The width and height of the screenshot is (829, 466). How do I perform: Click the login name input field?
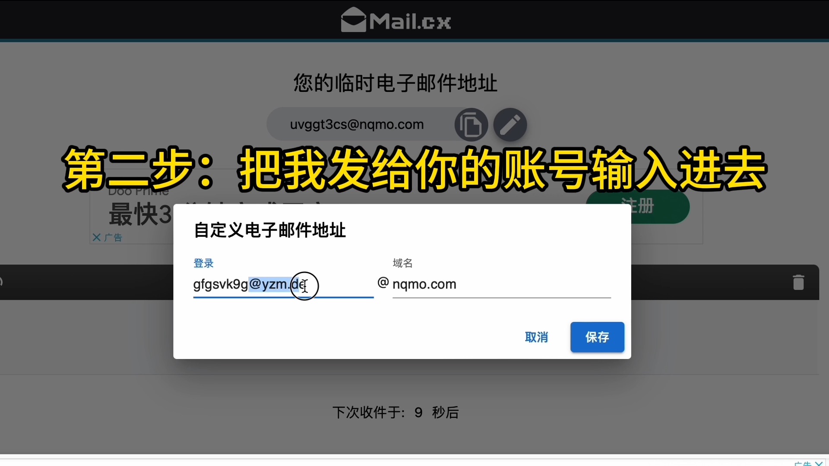coord(283,284)
